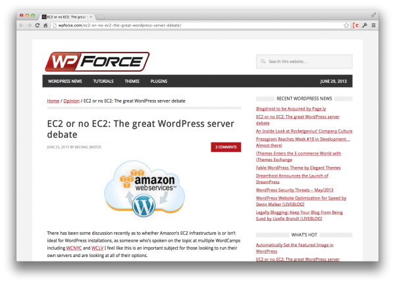
Task: Click the fullscreen arrows icon in the title bar
Action: [373, 15]
